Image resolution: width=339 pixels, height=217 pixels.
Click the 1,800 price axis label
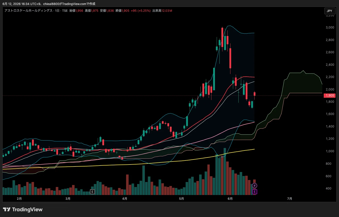pyautogui.click(x=330, y=102)
